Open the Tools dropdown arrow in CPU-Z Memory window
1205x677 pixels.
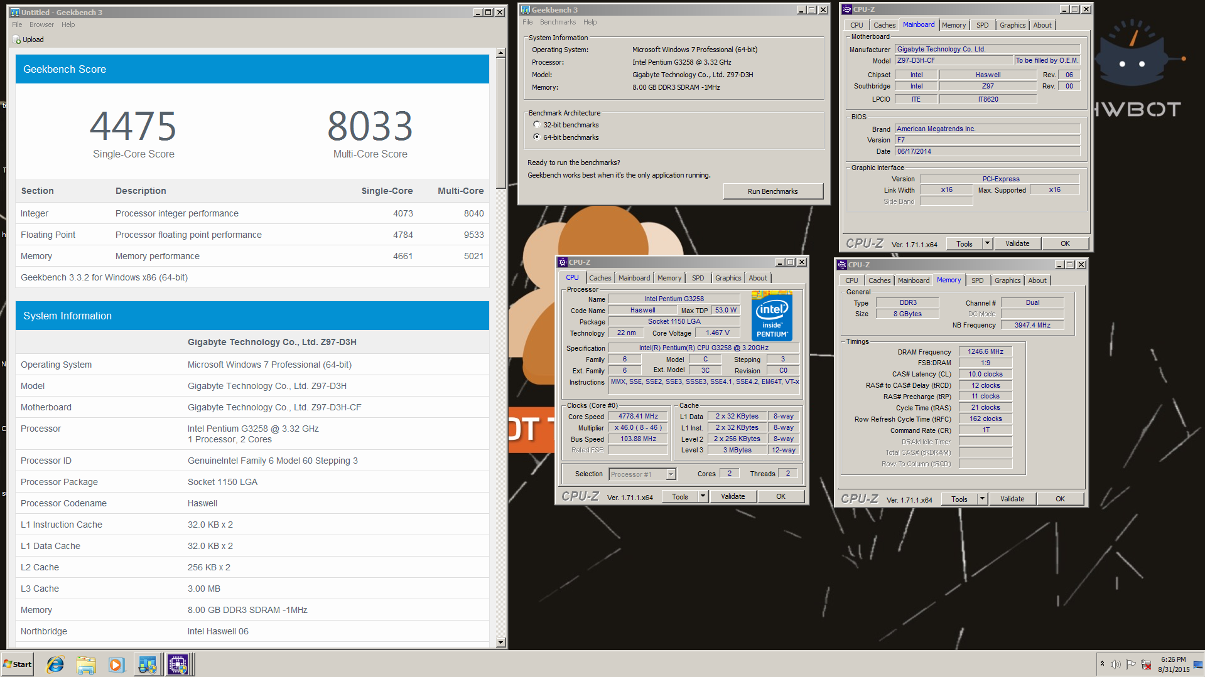[x=982, y=499]
